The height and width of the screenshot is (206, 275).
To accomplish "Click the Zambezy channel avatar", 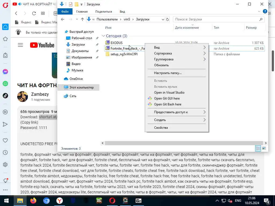I will [x=23, y=96].
